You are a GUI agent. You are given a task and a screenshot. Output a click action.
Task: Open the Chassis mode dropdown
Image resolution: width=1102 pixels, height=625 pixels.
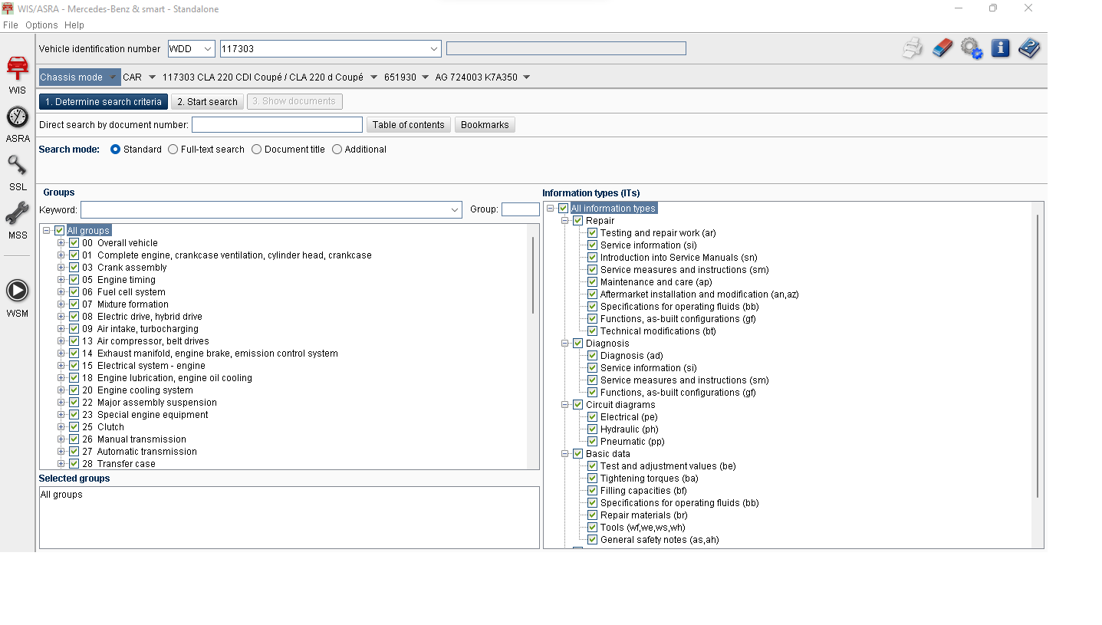(80, 77)
